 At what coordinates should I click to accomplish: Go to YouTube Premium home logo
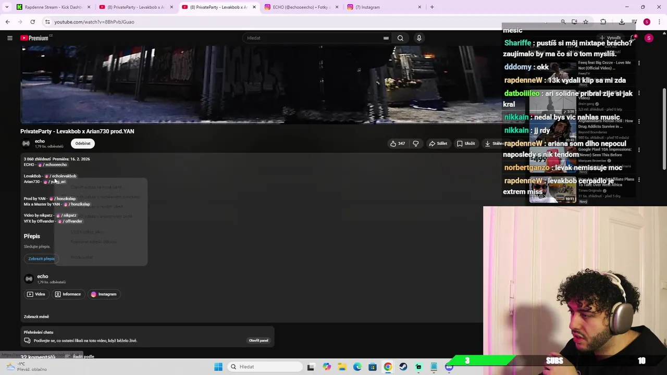(35, 38)
